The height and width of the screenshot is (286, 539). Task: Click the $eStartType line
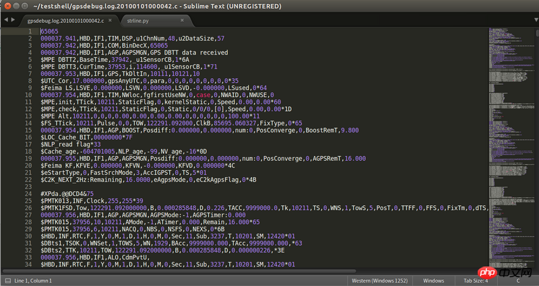click(124, 173)
